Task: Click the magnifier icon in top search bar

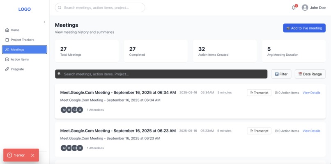Action: point(60,8)
